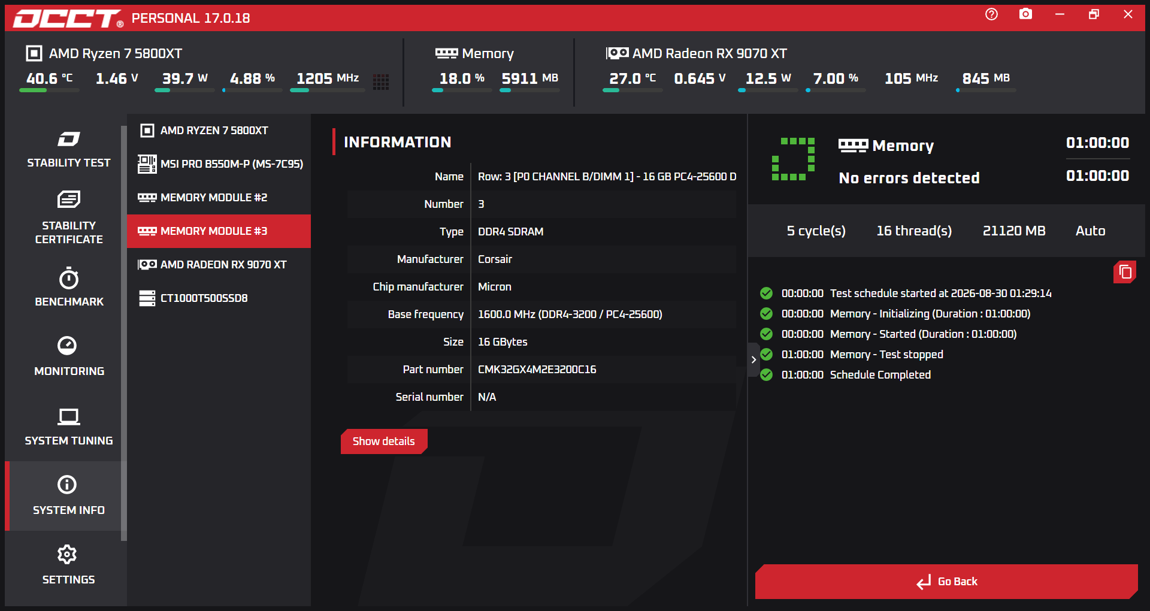Click the Chip manufacturer value Micron

tap(494, 287)
